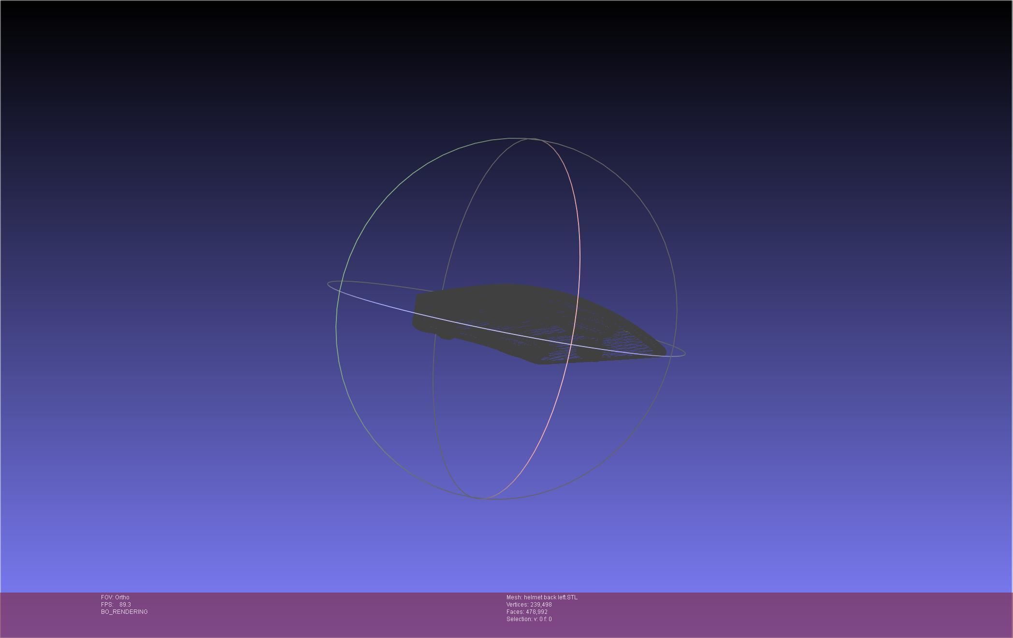This screenshot has height=638, width=1013.
Task: Click the left end of horizontal ring
Action: (x=328, y=284)
